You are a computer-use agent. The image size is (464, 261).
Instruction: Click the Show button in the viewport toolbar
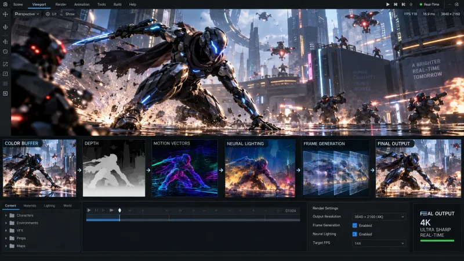[70, 14]
